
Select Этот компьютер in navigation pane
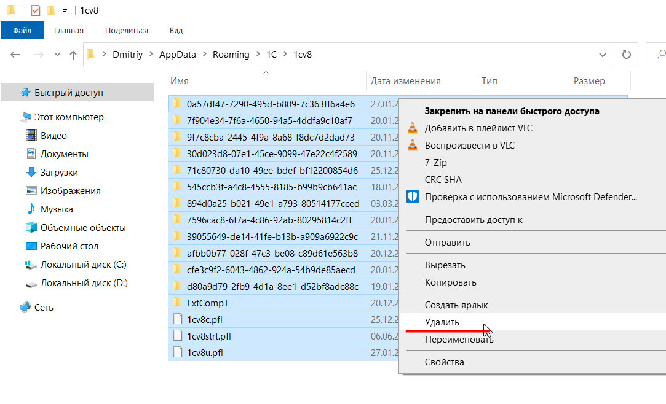coord(69,117)
